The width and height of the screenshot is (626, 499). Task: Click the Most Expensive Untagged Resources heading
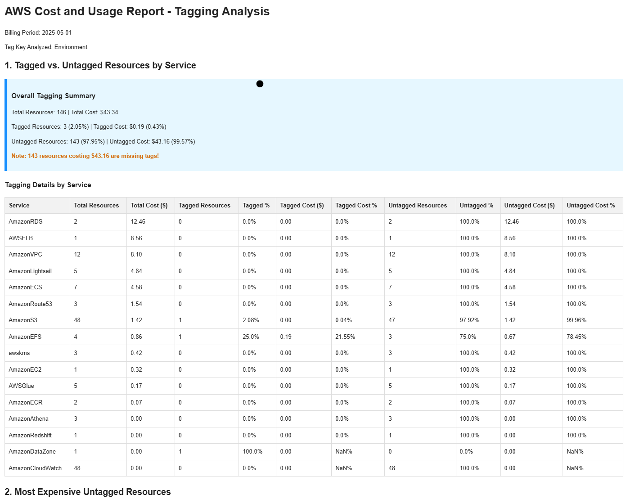[x=88, y=492]
